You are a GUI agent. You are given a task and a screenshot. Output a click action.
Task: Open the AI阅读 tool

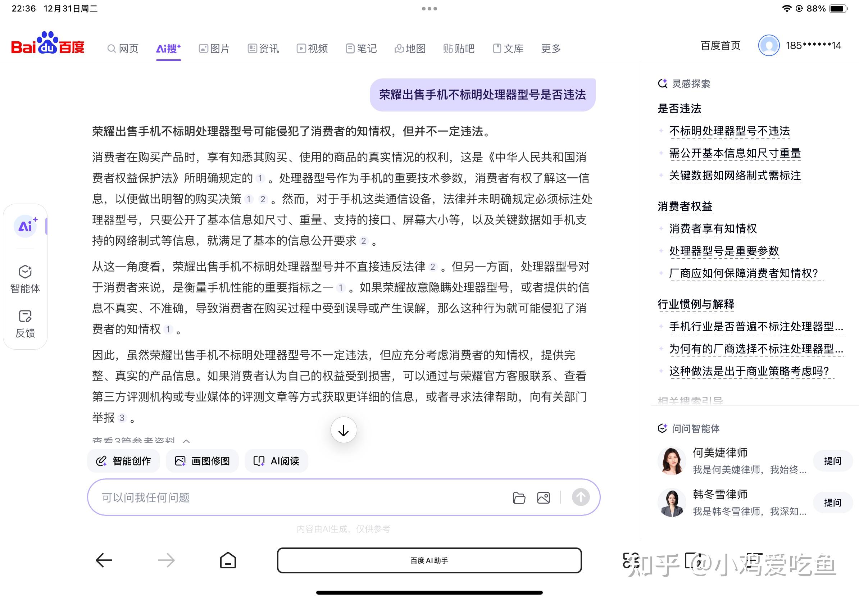tap(276, 461)
